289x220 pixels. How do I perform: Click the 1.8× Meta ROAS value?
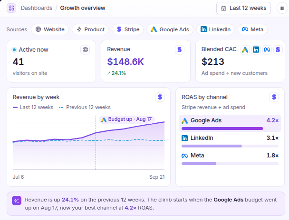pyautogui.click(x=272, y=156)
